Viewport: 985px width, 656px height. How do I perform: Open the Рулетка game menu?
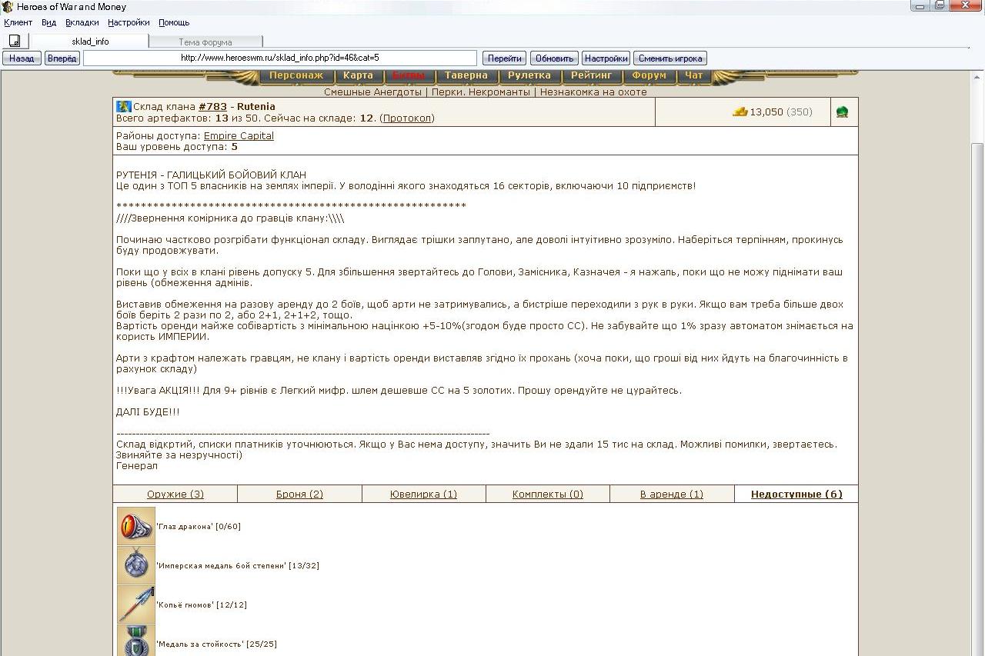[x=529, y=76]
